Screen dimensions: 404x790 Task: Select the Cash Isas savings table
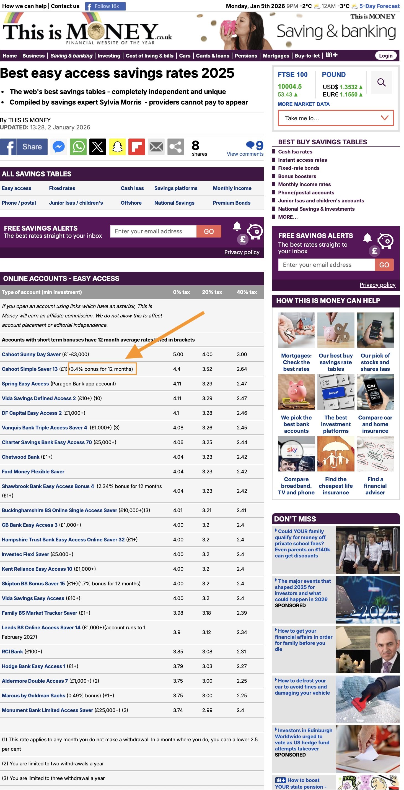[x=132, y=188]
